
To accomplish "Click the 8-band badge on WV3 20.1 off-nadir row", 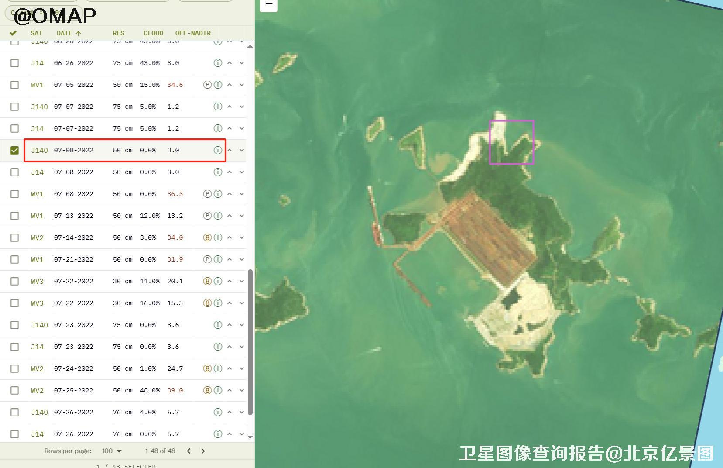I will point(207,281).
